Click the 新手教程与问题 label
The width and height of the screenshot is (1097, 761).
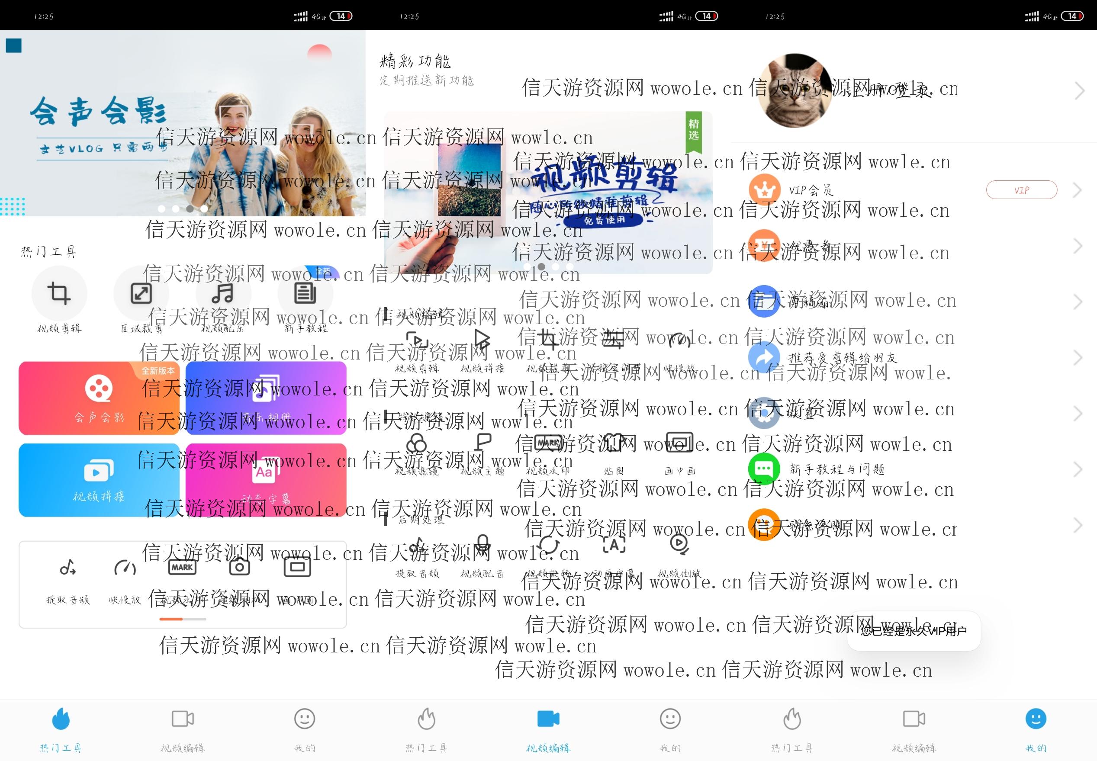point(837,469)
